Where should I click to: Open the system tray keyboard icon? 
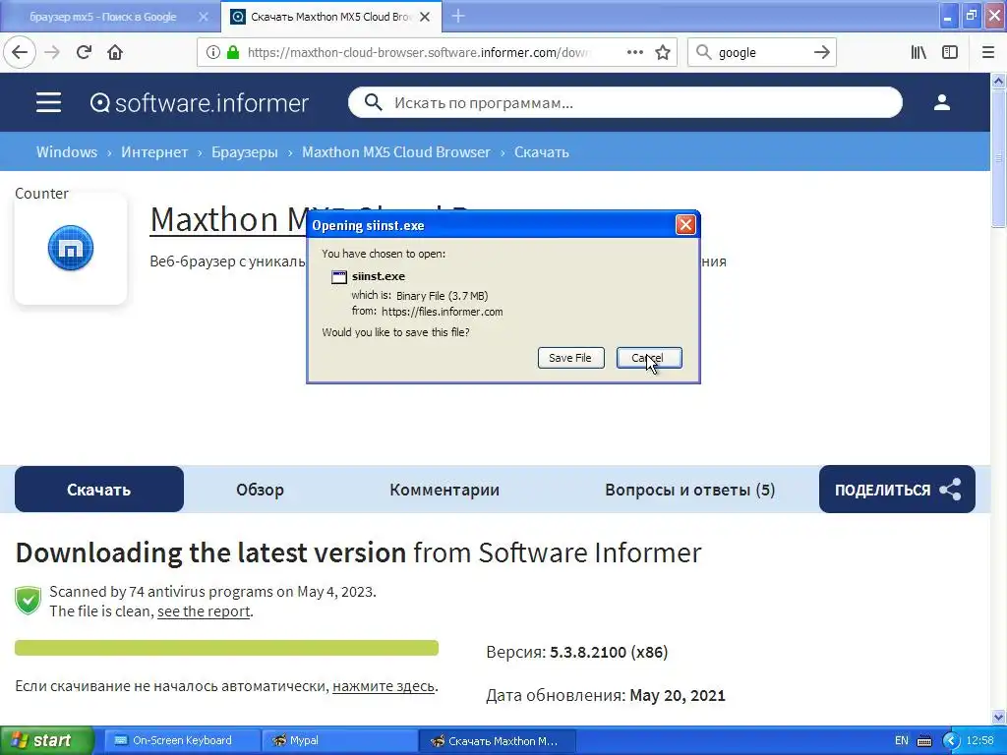click(x=924, y=741)
